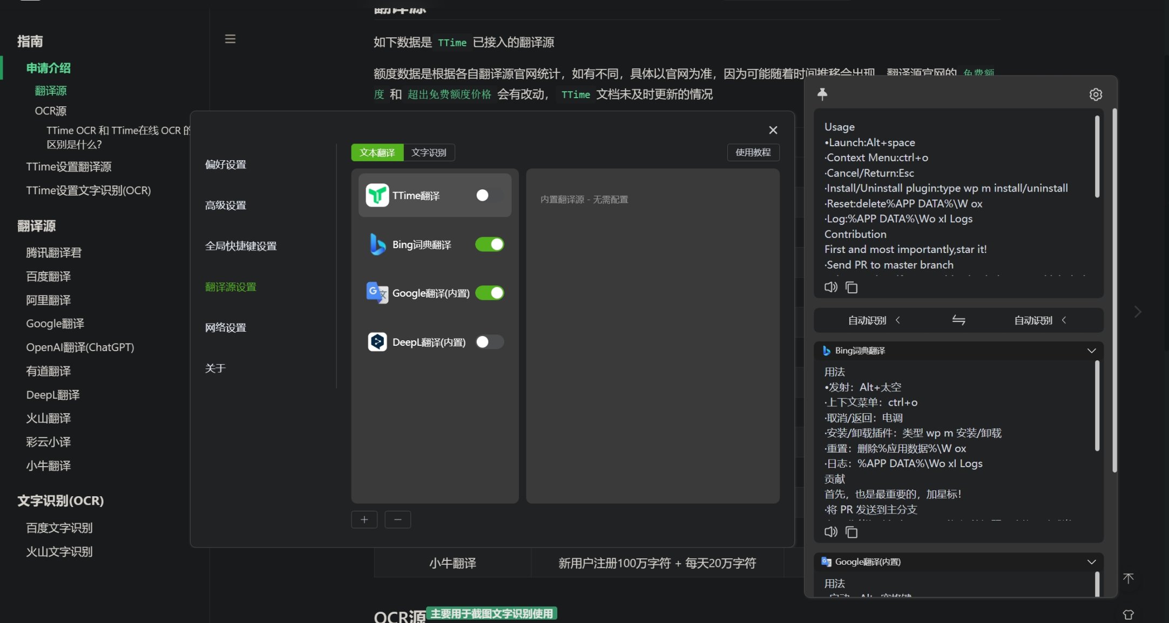Screen dimensions: 1169x623
Task: Click the Bing result panel scrollbar
Action: coord(1097,406)
